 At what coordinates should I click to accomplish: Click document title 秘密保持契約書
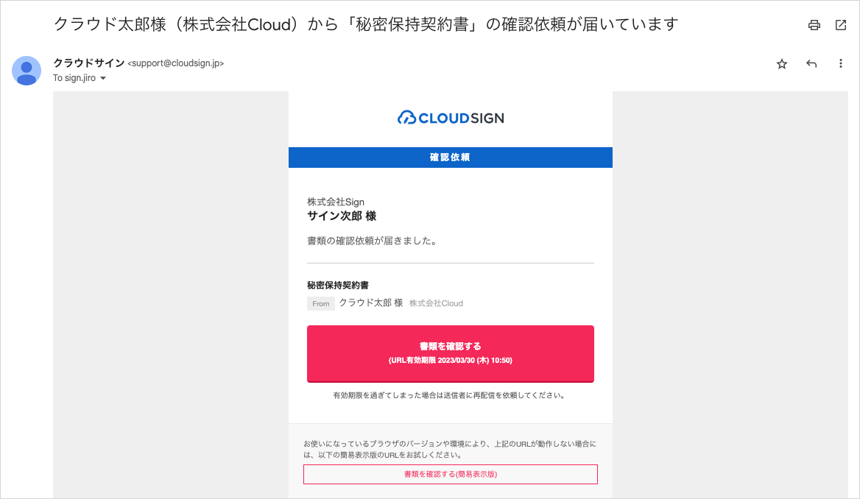click(338, 285)
